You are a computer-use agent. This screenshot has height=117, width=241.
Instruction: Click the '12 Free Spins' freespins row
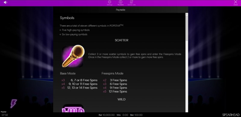pyautogui.click(x=115, y=91)
